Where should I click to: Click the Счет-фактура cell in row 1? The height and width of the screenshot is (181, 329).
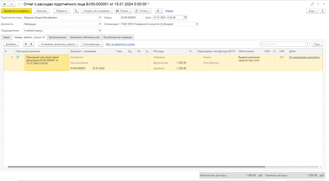coord(219,63)
